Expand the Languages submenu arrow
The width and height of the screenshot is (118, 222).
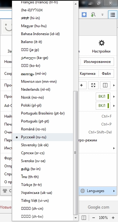click(x=114, y=191)
